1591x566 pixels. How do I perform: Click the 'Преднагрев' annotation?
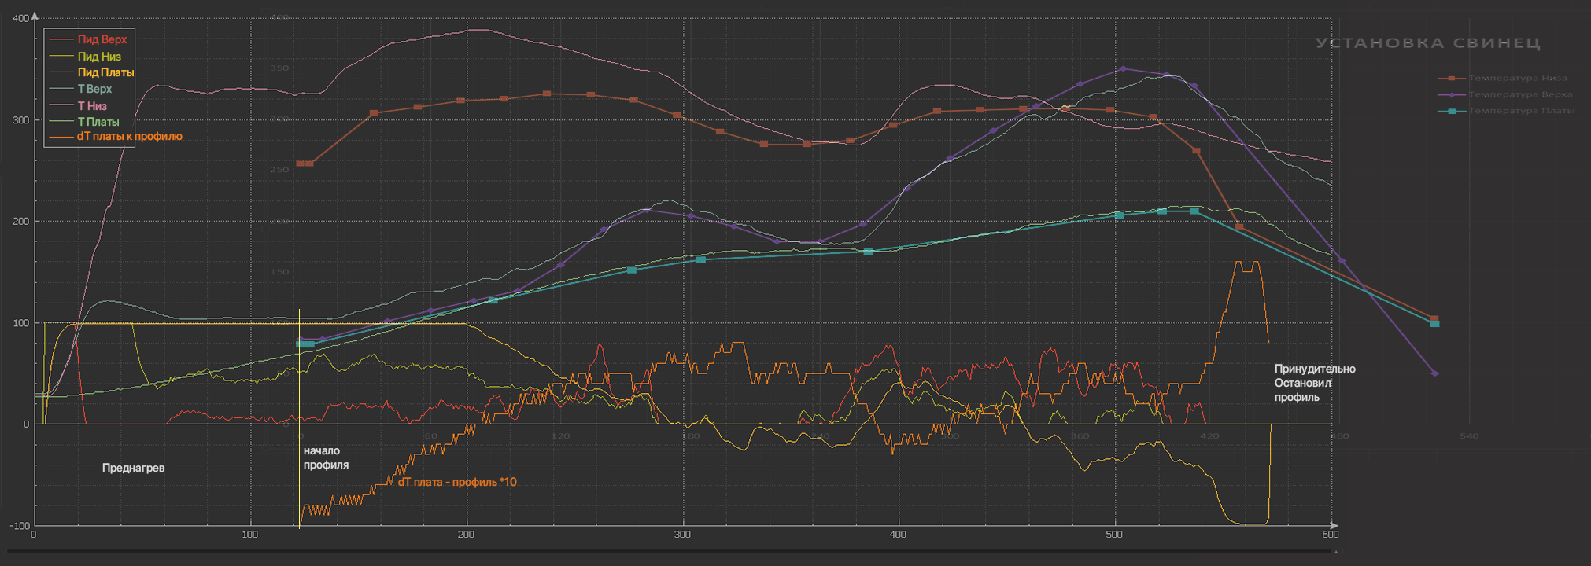click(134, 468)
